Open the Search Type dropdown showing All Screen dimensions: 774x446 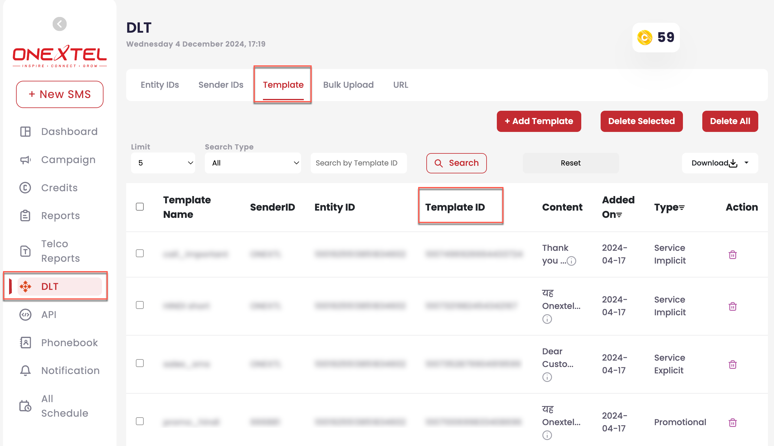click(253, 163)
